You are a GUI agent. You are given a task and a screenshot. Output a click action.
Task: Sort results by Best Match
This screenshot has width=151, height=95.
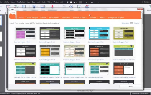click(x=125, y=23)
